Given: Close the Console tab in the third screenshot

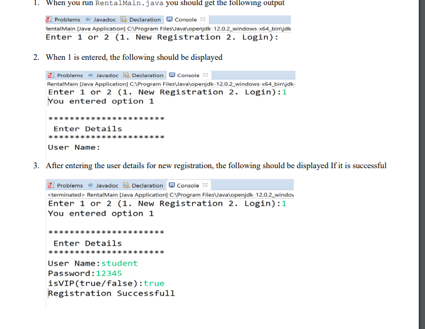Looking at the screenshot, I should 205,185.
